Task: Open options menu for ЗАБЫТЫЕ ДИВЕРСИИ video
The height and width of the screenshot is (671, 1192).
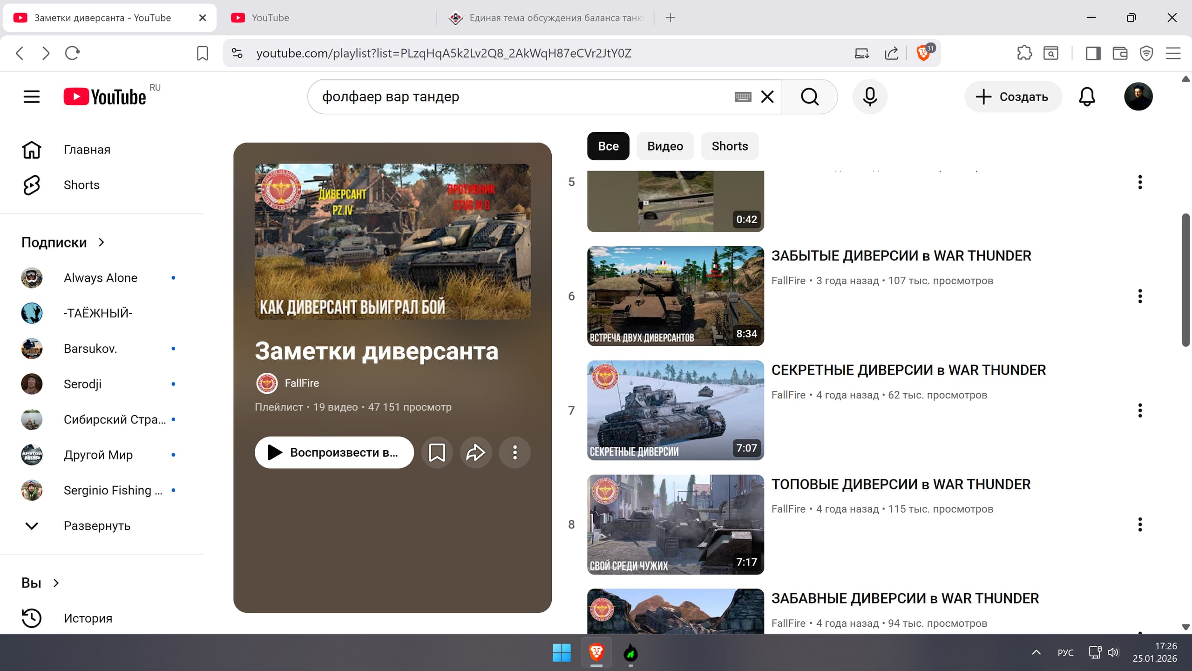Action: [1140, 296]
